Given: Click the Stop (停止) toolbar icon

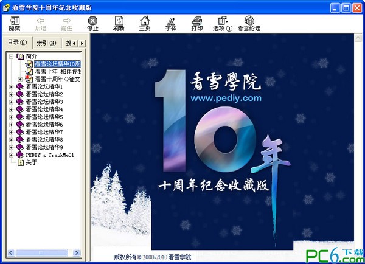Looking at the screenshot, I should point(92,21).
